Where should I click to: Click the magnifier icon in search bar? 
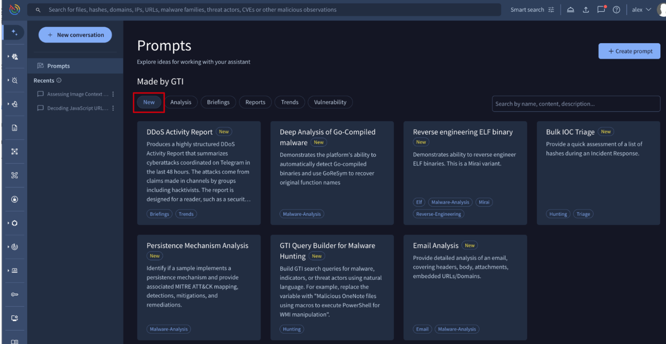point(38,10)
